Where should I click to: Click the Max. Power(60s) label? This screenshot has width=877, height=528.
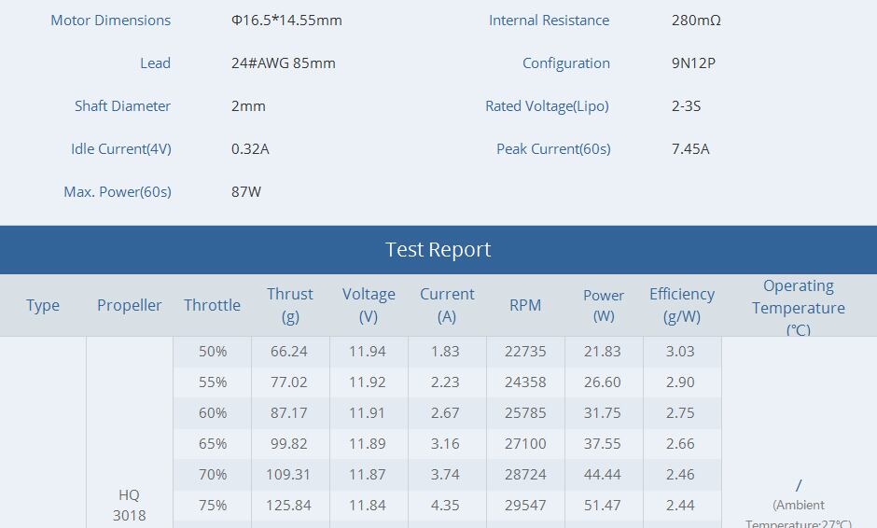click(118, 192)
